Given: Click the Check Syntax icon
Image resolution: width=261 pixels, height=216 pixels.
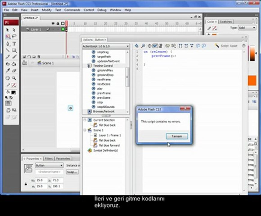Looking at the screenshot, I should [x=155, y=46].
